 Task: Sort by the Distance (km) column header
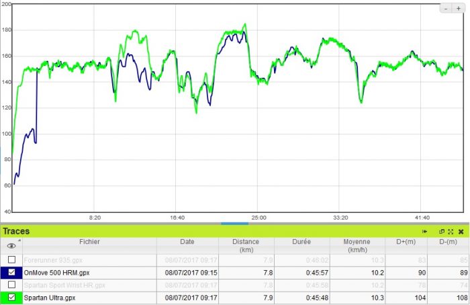(x=245, y=245)
